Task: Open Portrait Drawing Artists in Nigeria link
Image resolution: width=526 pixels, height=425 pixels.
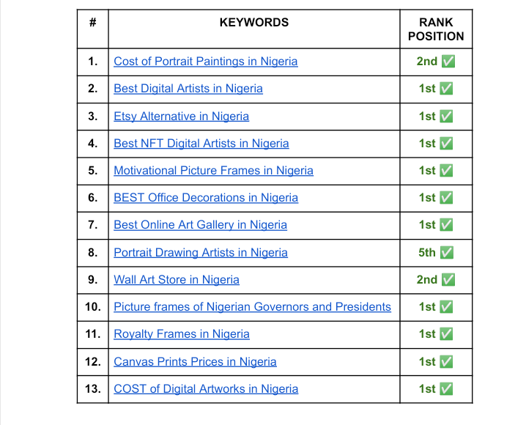Action: pos(200,253)
